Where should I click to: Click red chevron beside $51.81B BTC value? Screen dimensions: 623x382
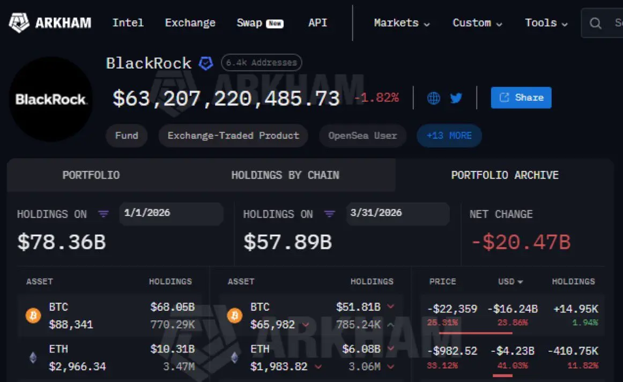(x=390, y=306)
